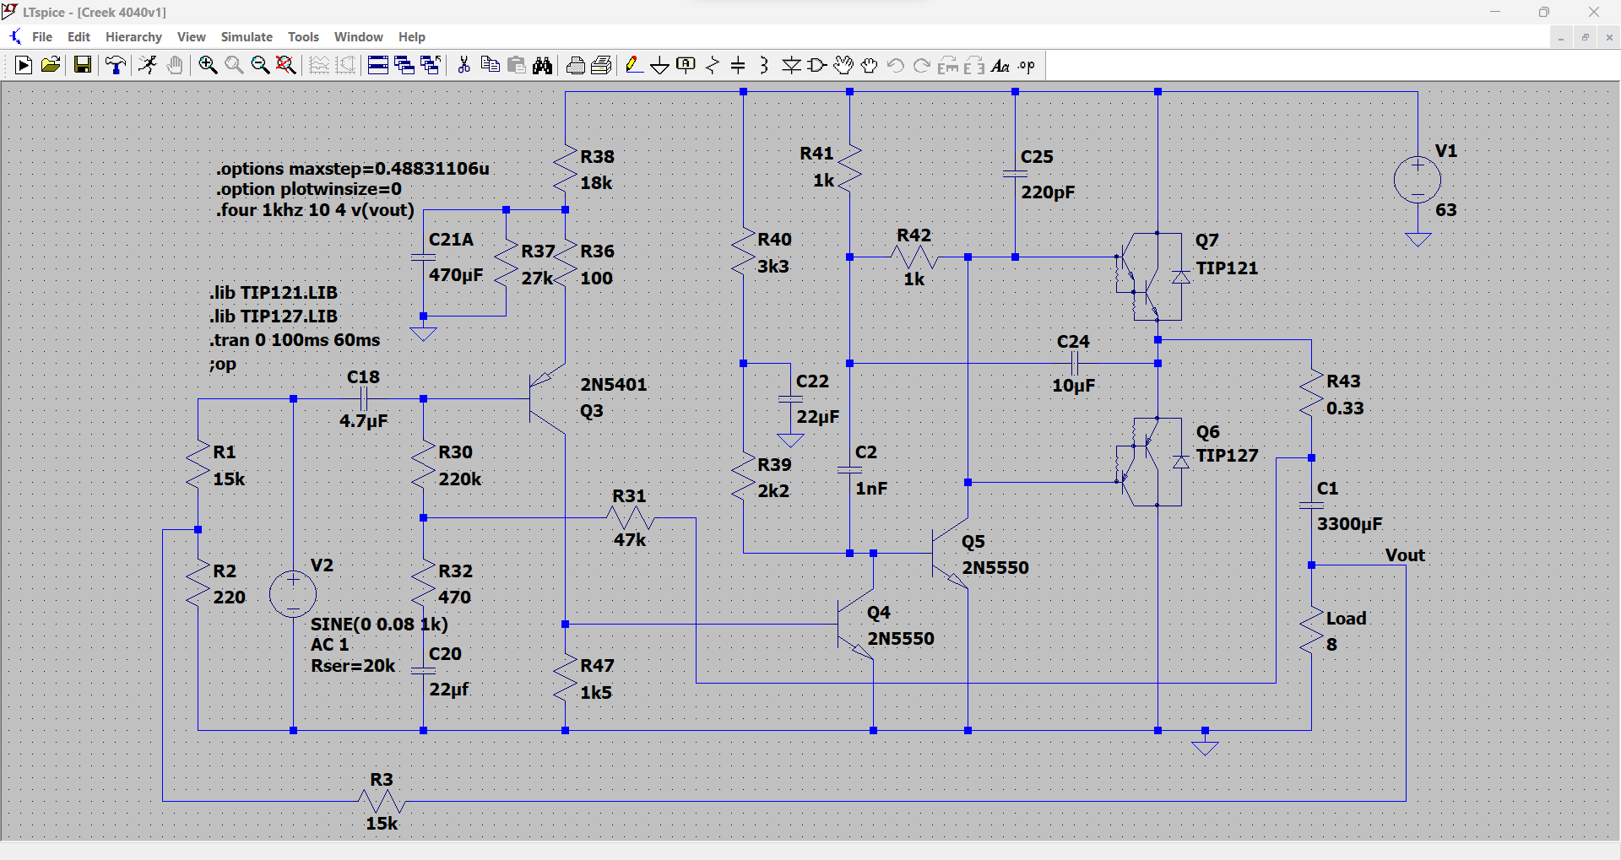
Task: Open the Help menu
Action: pos(412,37)
